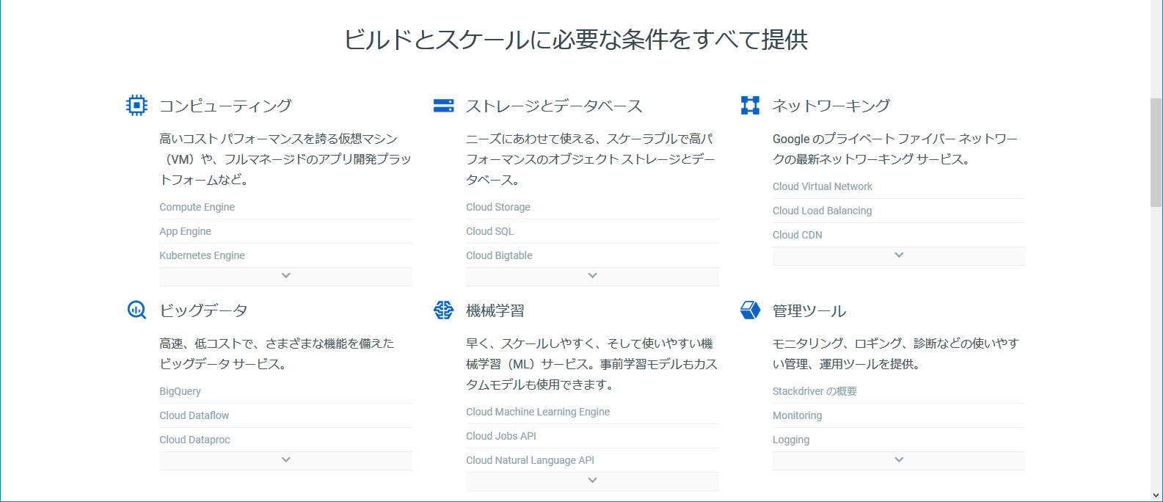This screenshot has height=502, width=1163.
Task: Click the 機械学習 brain icon
Action: coord(443,310)
